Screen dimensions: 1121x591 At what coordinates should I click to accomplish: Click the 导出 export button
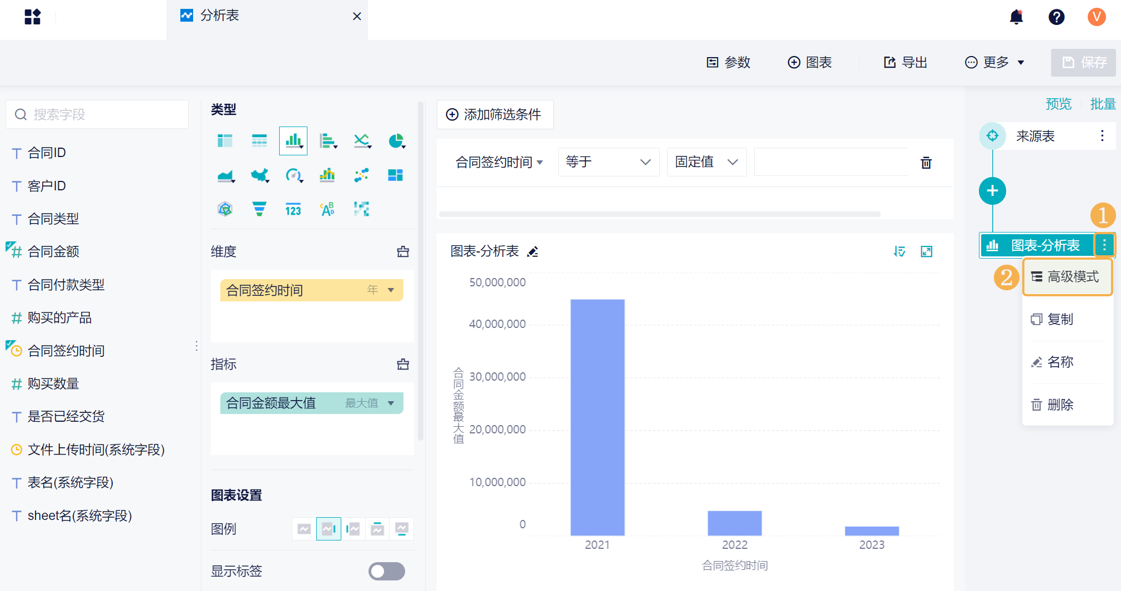click(906, 62)
